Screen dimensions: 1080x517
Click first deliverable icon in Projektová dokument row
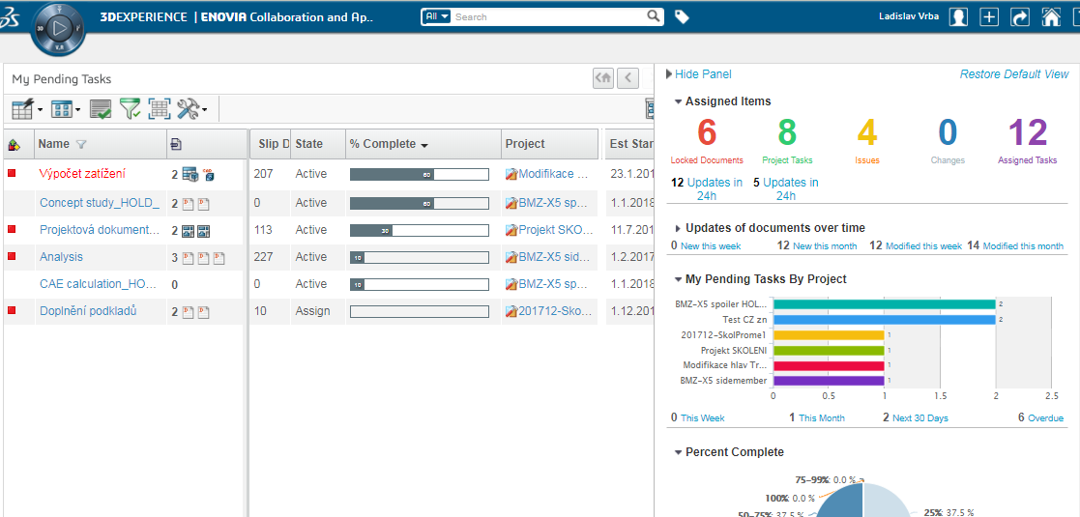[x=188, y=231]
